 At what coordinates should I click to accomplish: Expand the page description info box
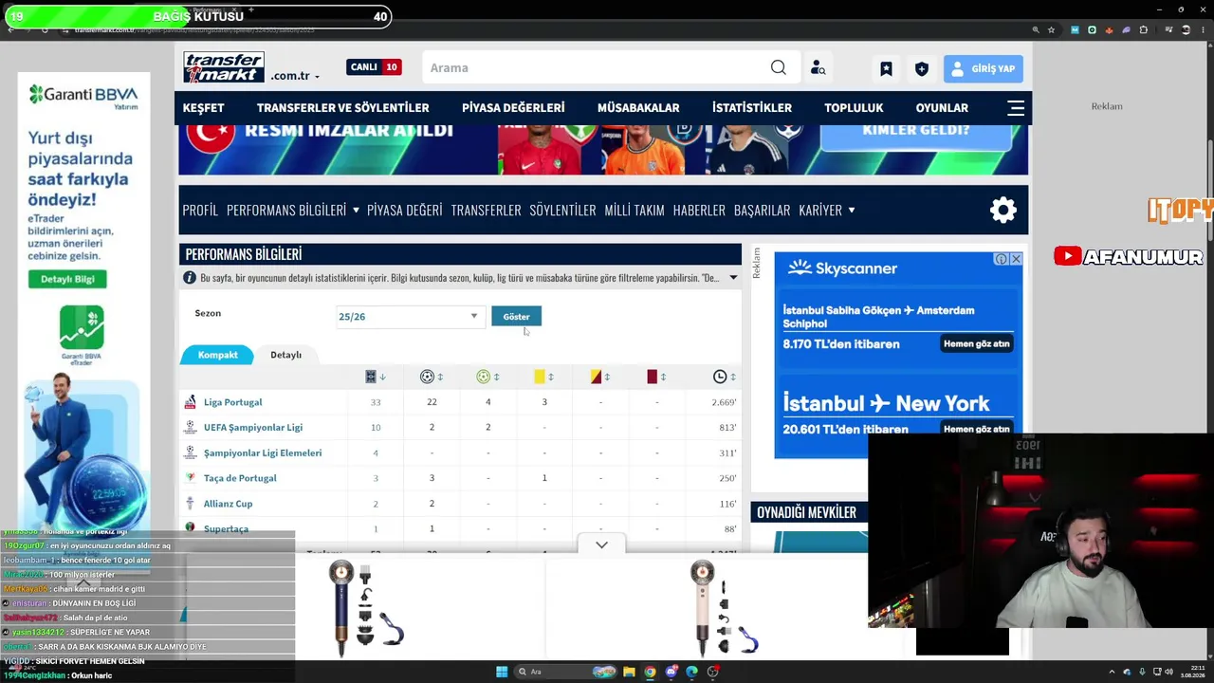(733, 278)
